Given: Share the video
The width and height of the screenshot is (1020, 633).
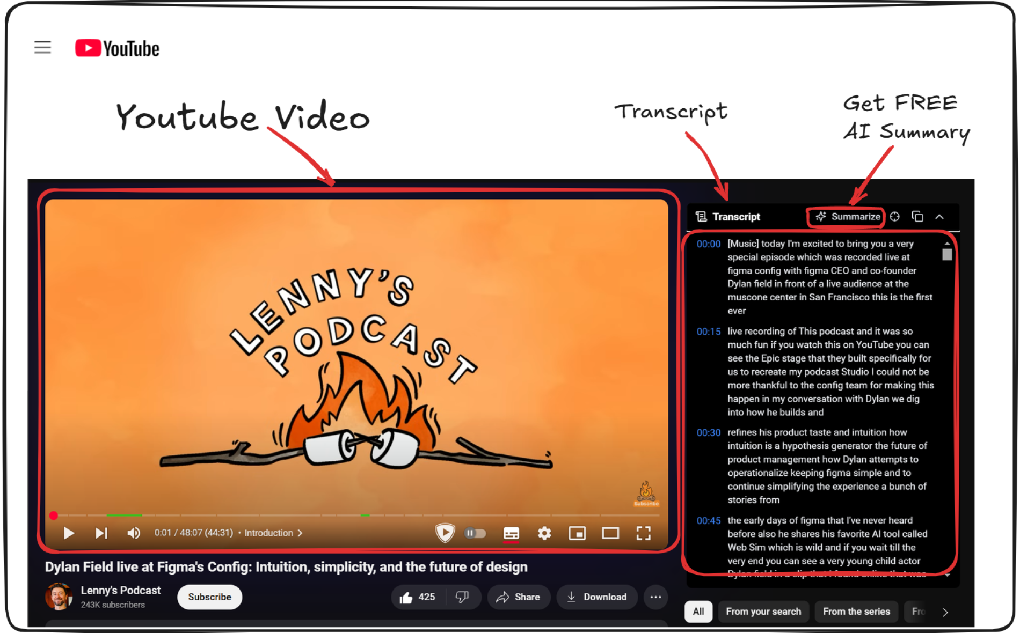Looking at the screenshot, I should 519,597.
